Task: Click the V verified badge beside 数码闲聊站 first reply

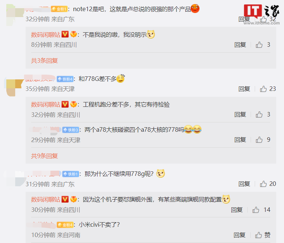Action: point(65,34)
